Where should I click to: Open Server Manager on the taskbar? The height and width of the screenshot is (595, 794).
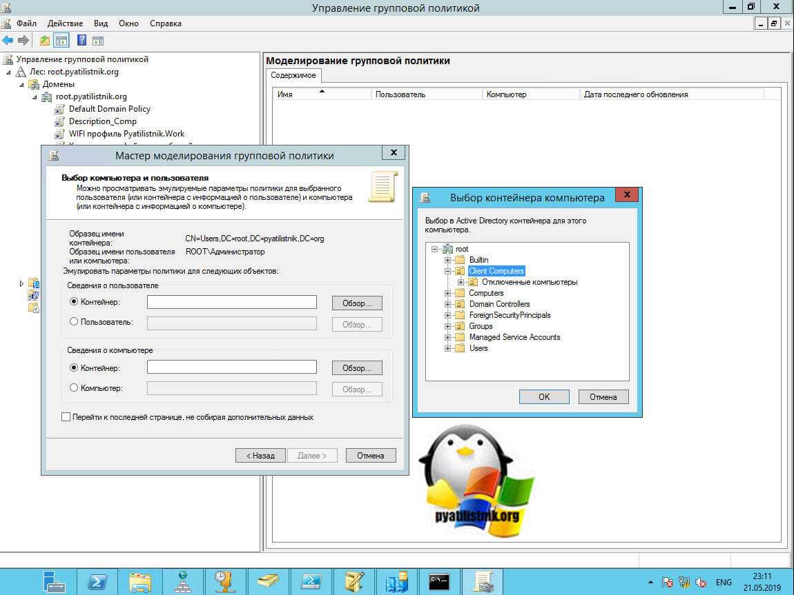(55, 581)
